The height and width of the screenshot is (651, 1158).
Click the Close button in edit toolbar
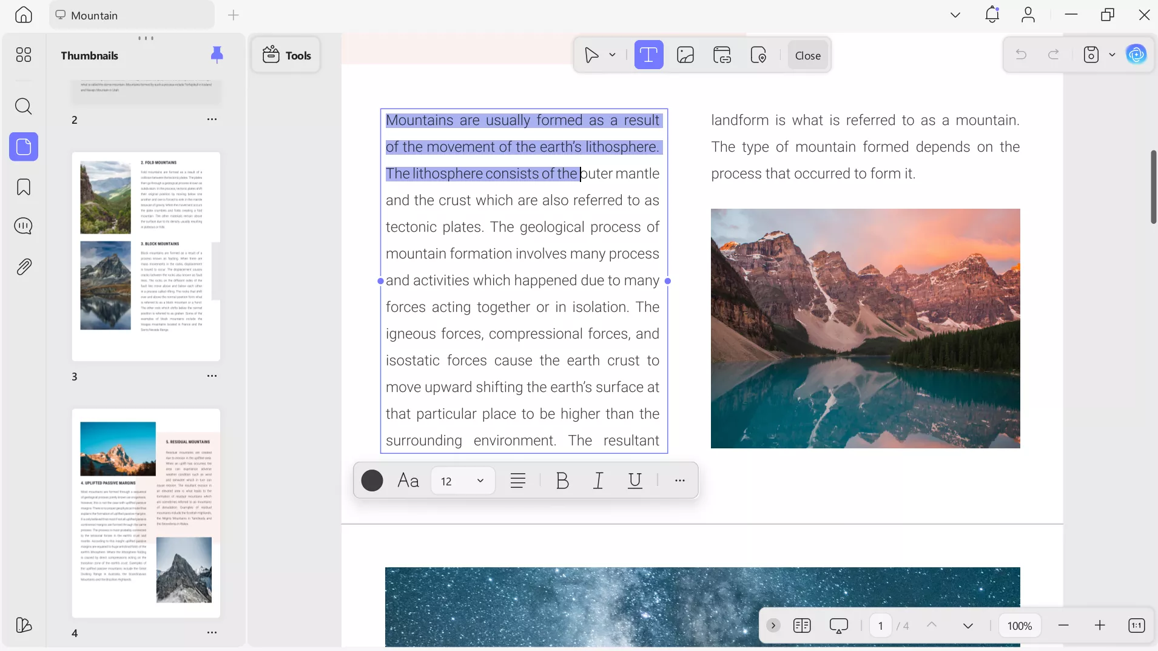pos(807,55)
